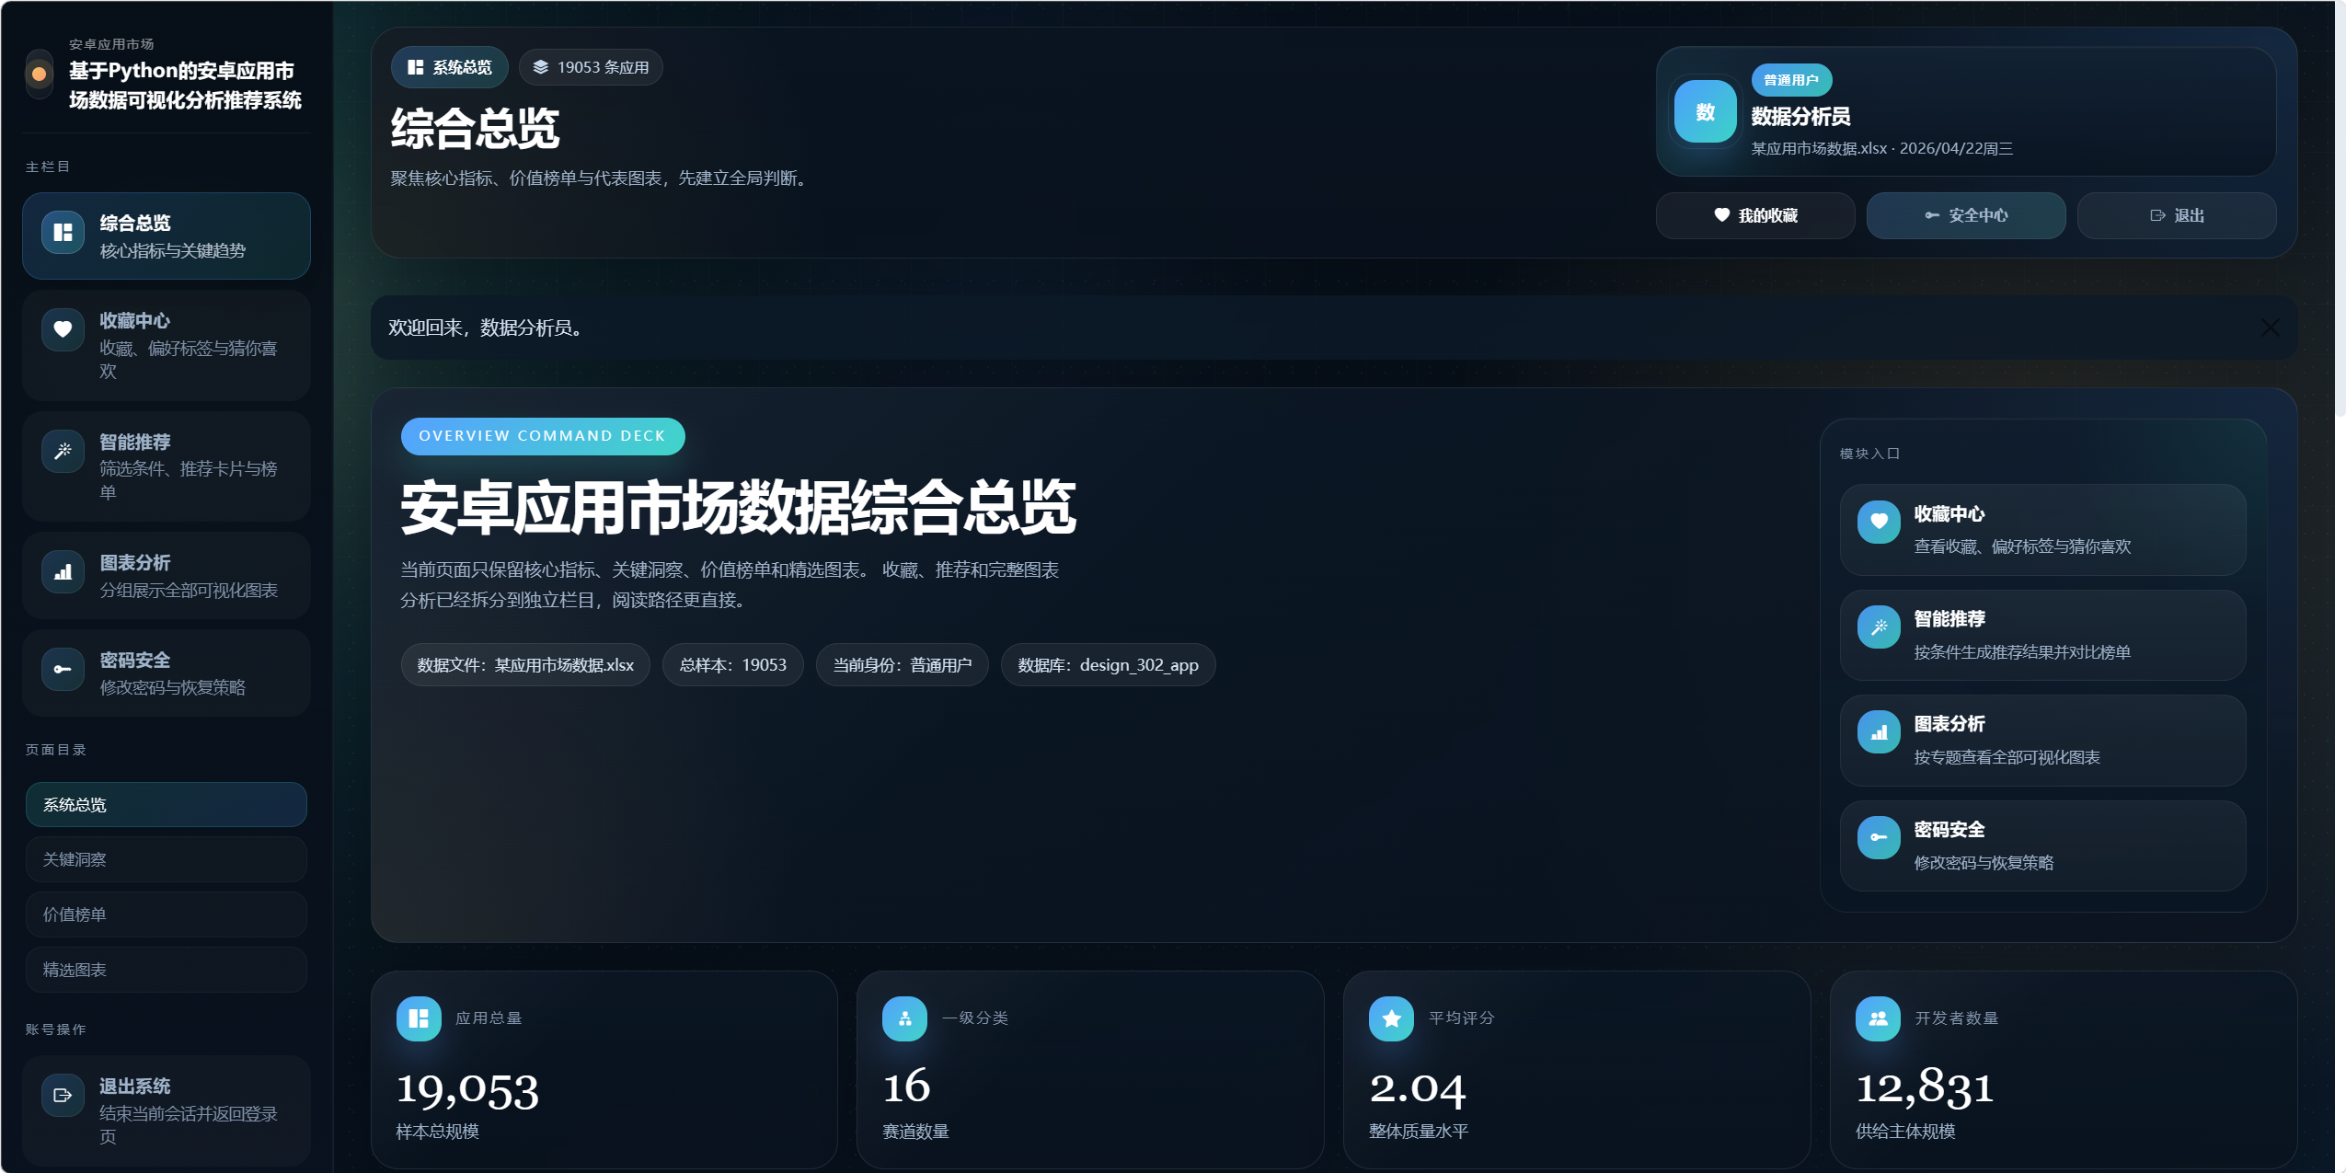The image size is (2346, 1173).
Task: Open 我的收藏 button
Action: [x=1754, y=215]
